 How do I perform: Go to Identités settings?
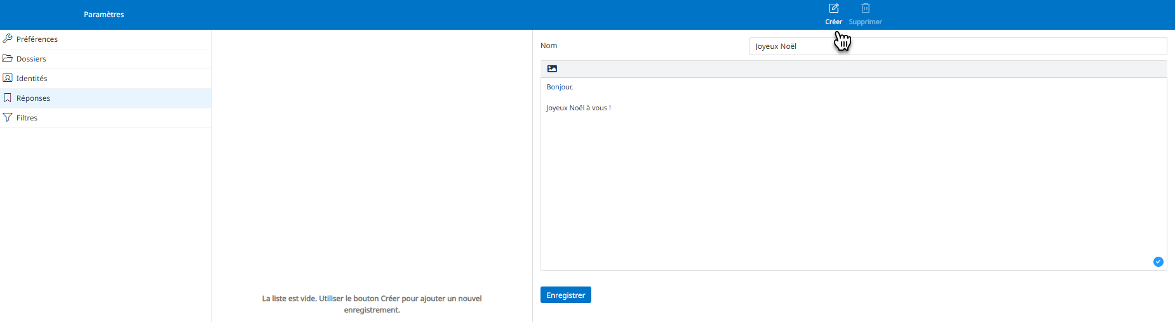coord(105,79)
